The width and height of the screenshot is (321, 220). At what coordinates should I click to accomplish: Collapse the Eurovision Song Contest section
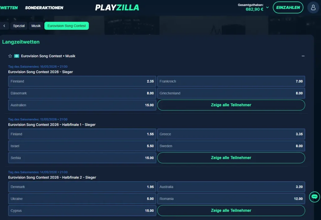tap(303, 56)
